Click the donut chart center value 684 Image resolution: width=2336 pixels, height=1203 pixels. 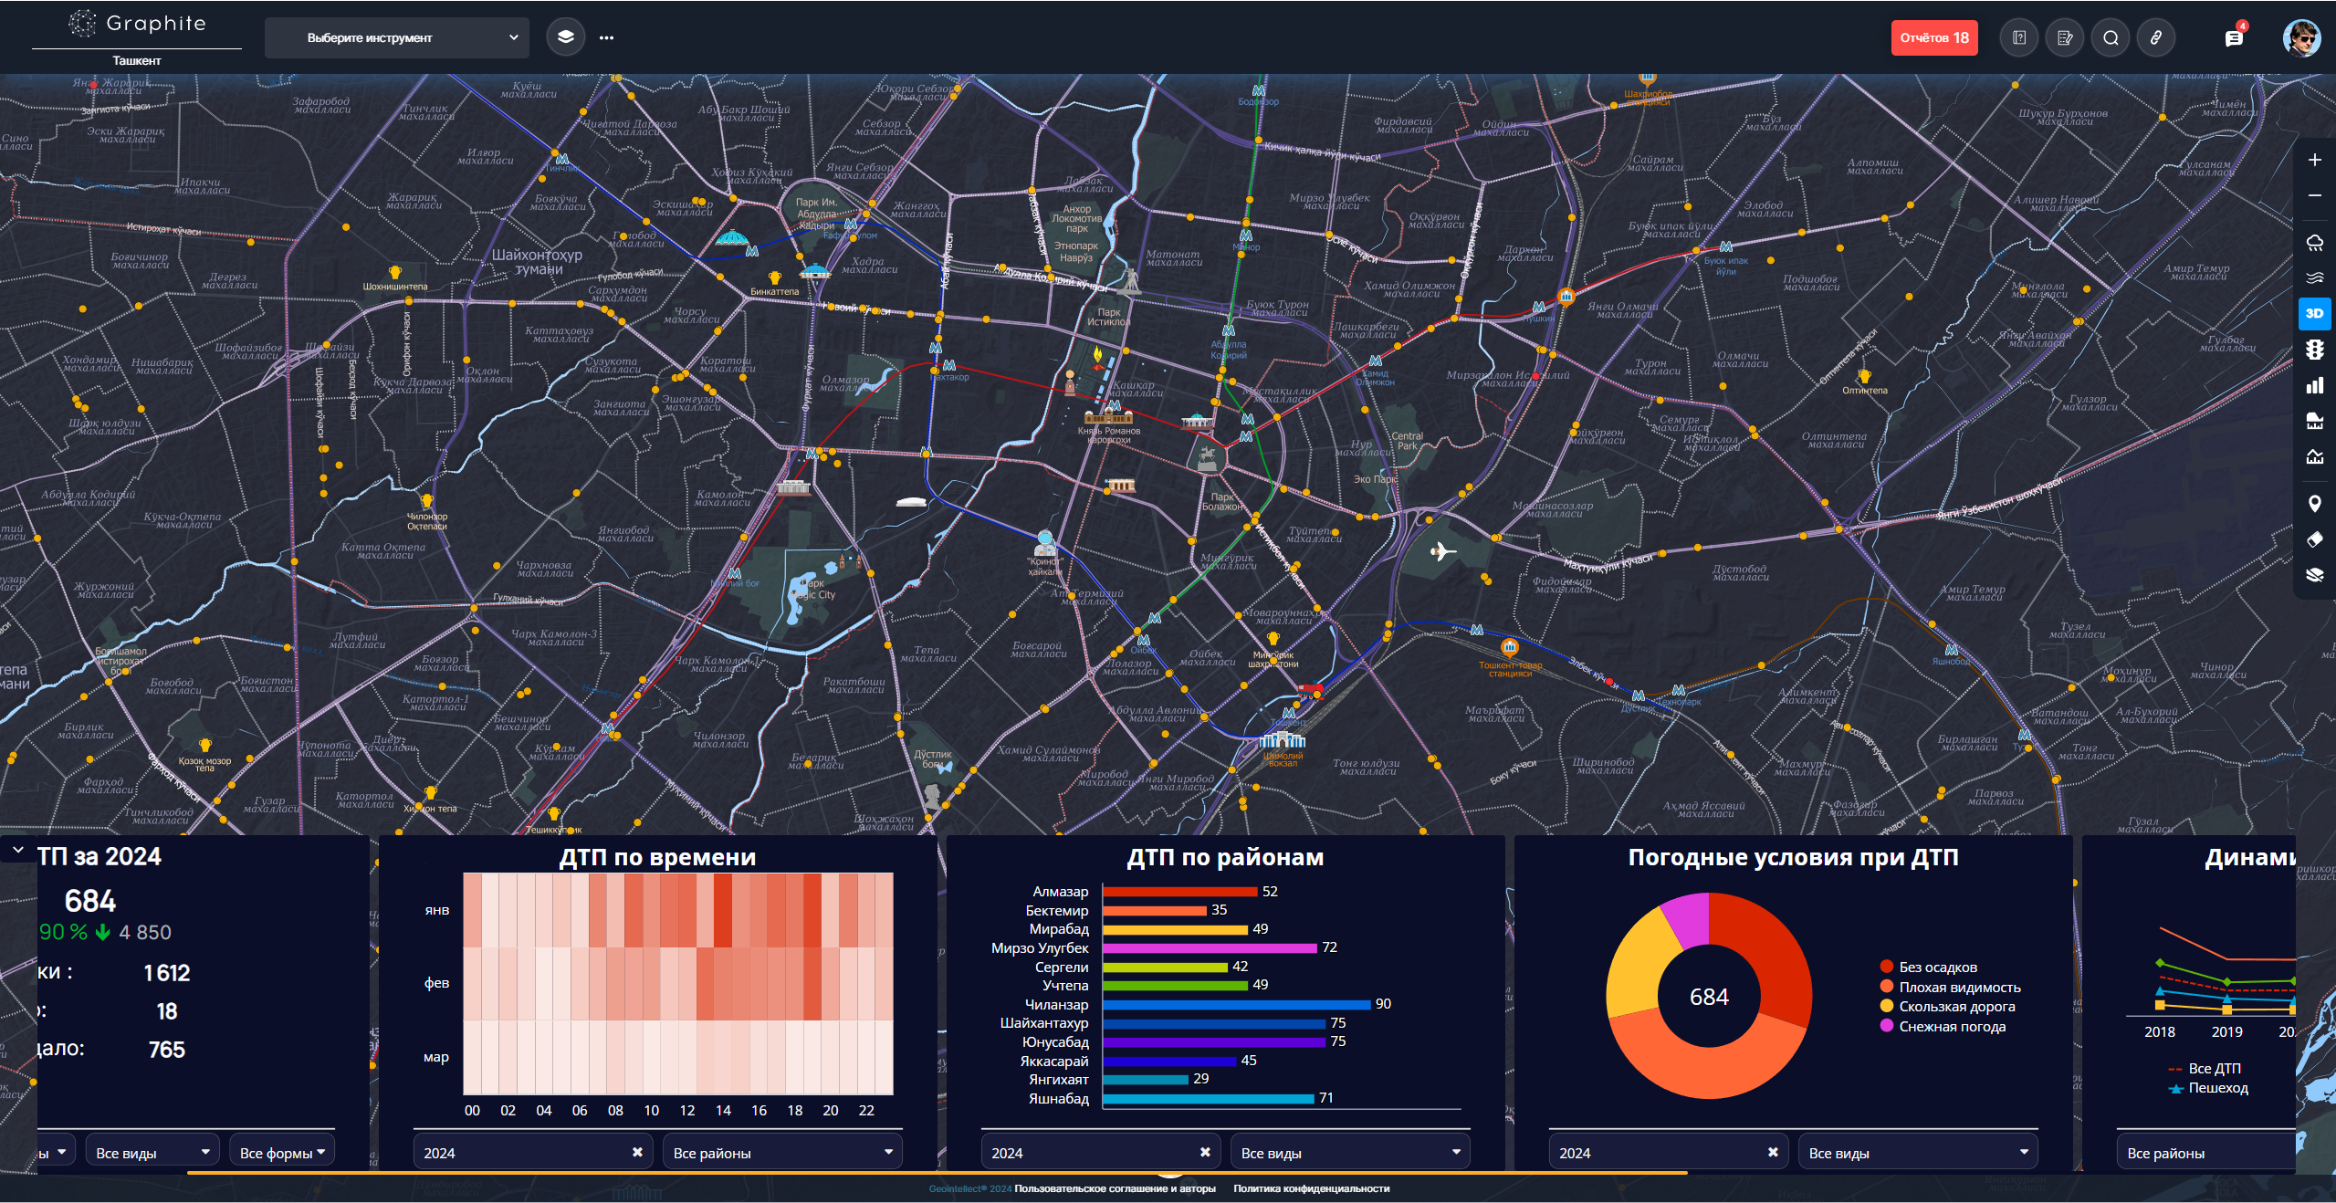pos(1708,997)
